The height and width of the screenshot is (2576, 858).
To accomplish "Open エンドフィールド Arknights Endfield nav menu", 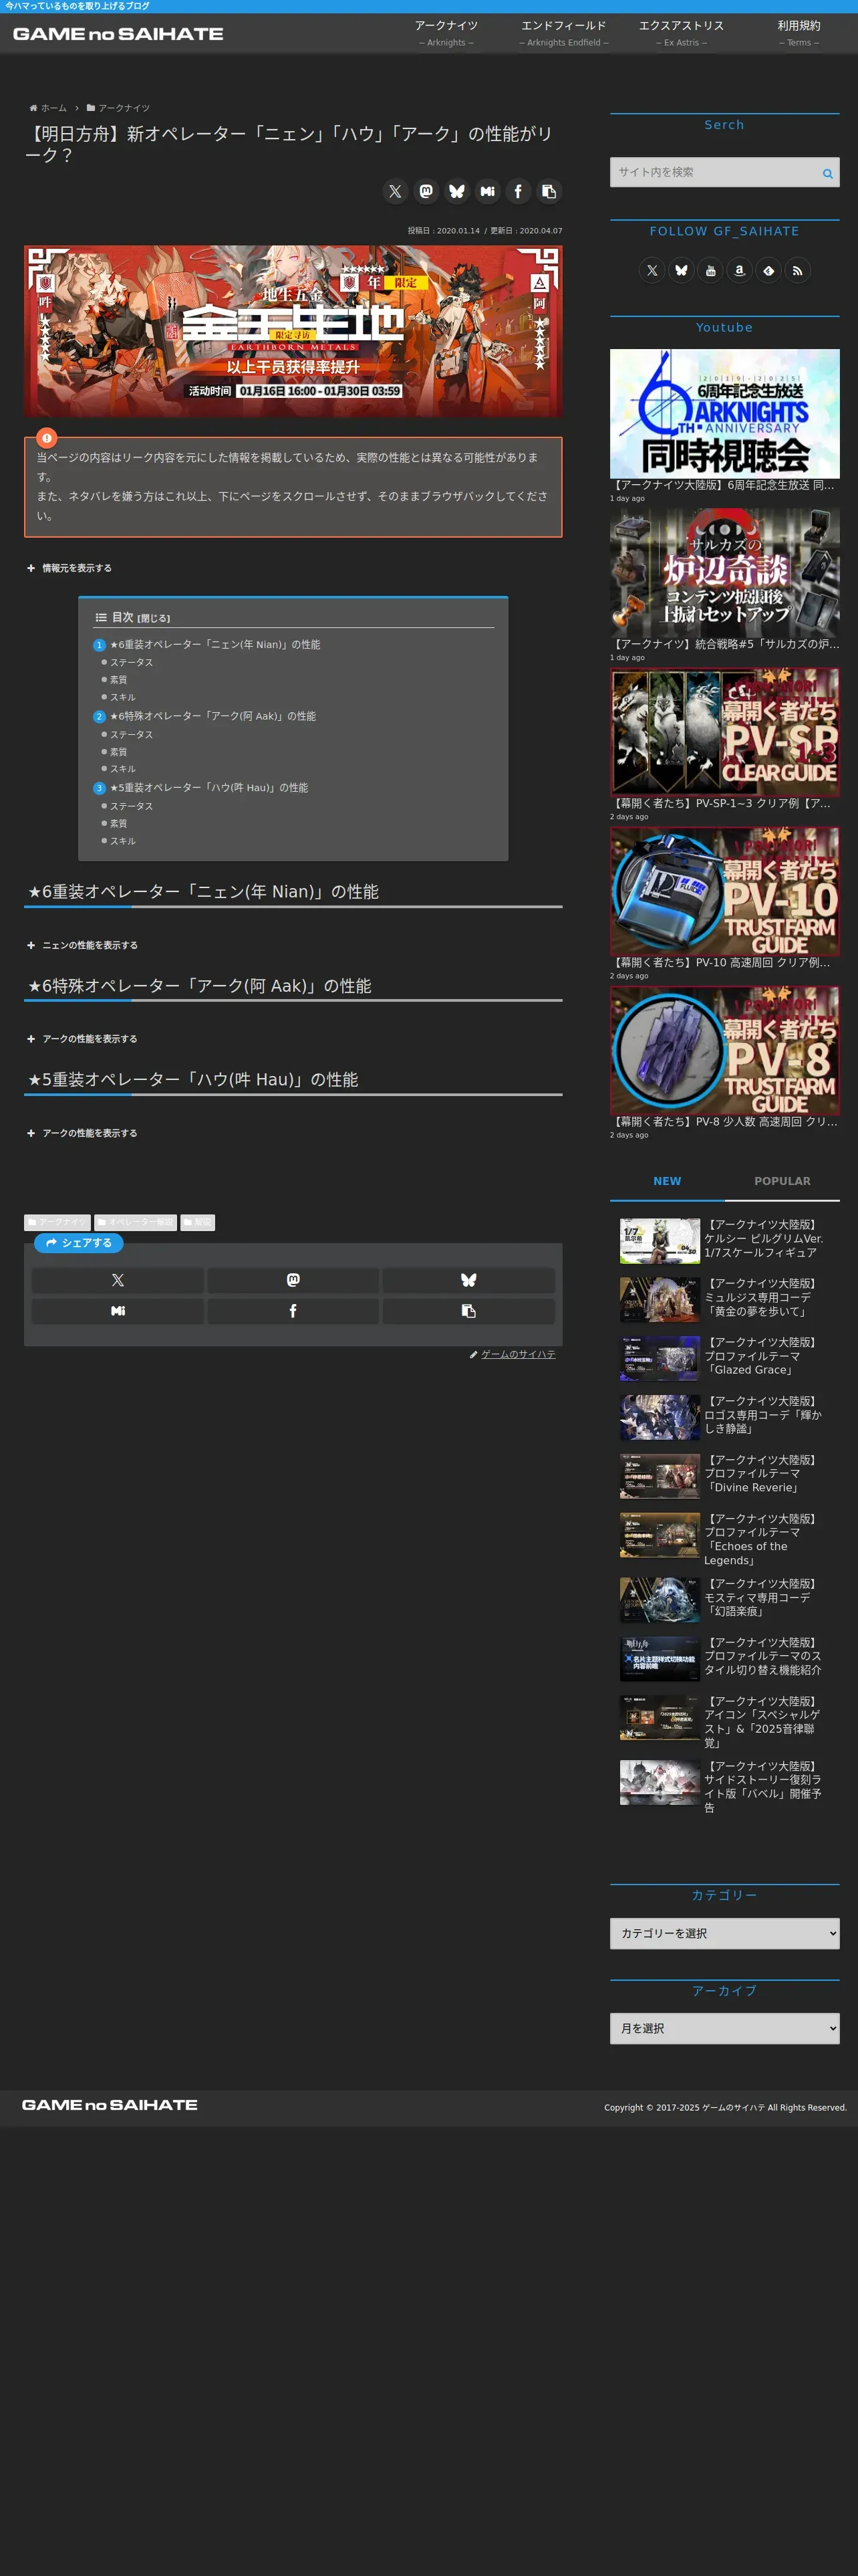I will point(563,33).
